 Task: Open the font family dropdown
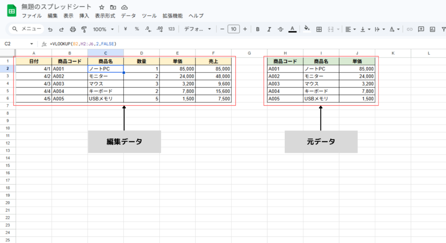(x=197, y=29)
